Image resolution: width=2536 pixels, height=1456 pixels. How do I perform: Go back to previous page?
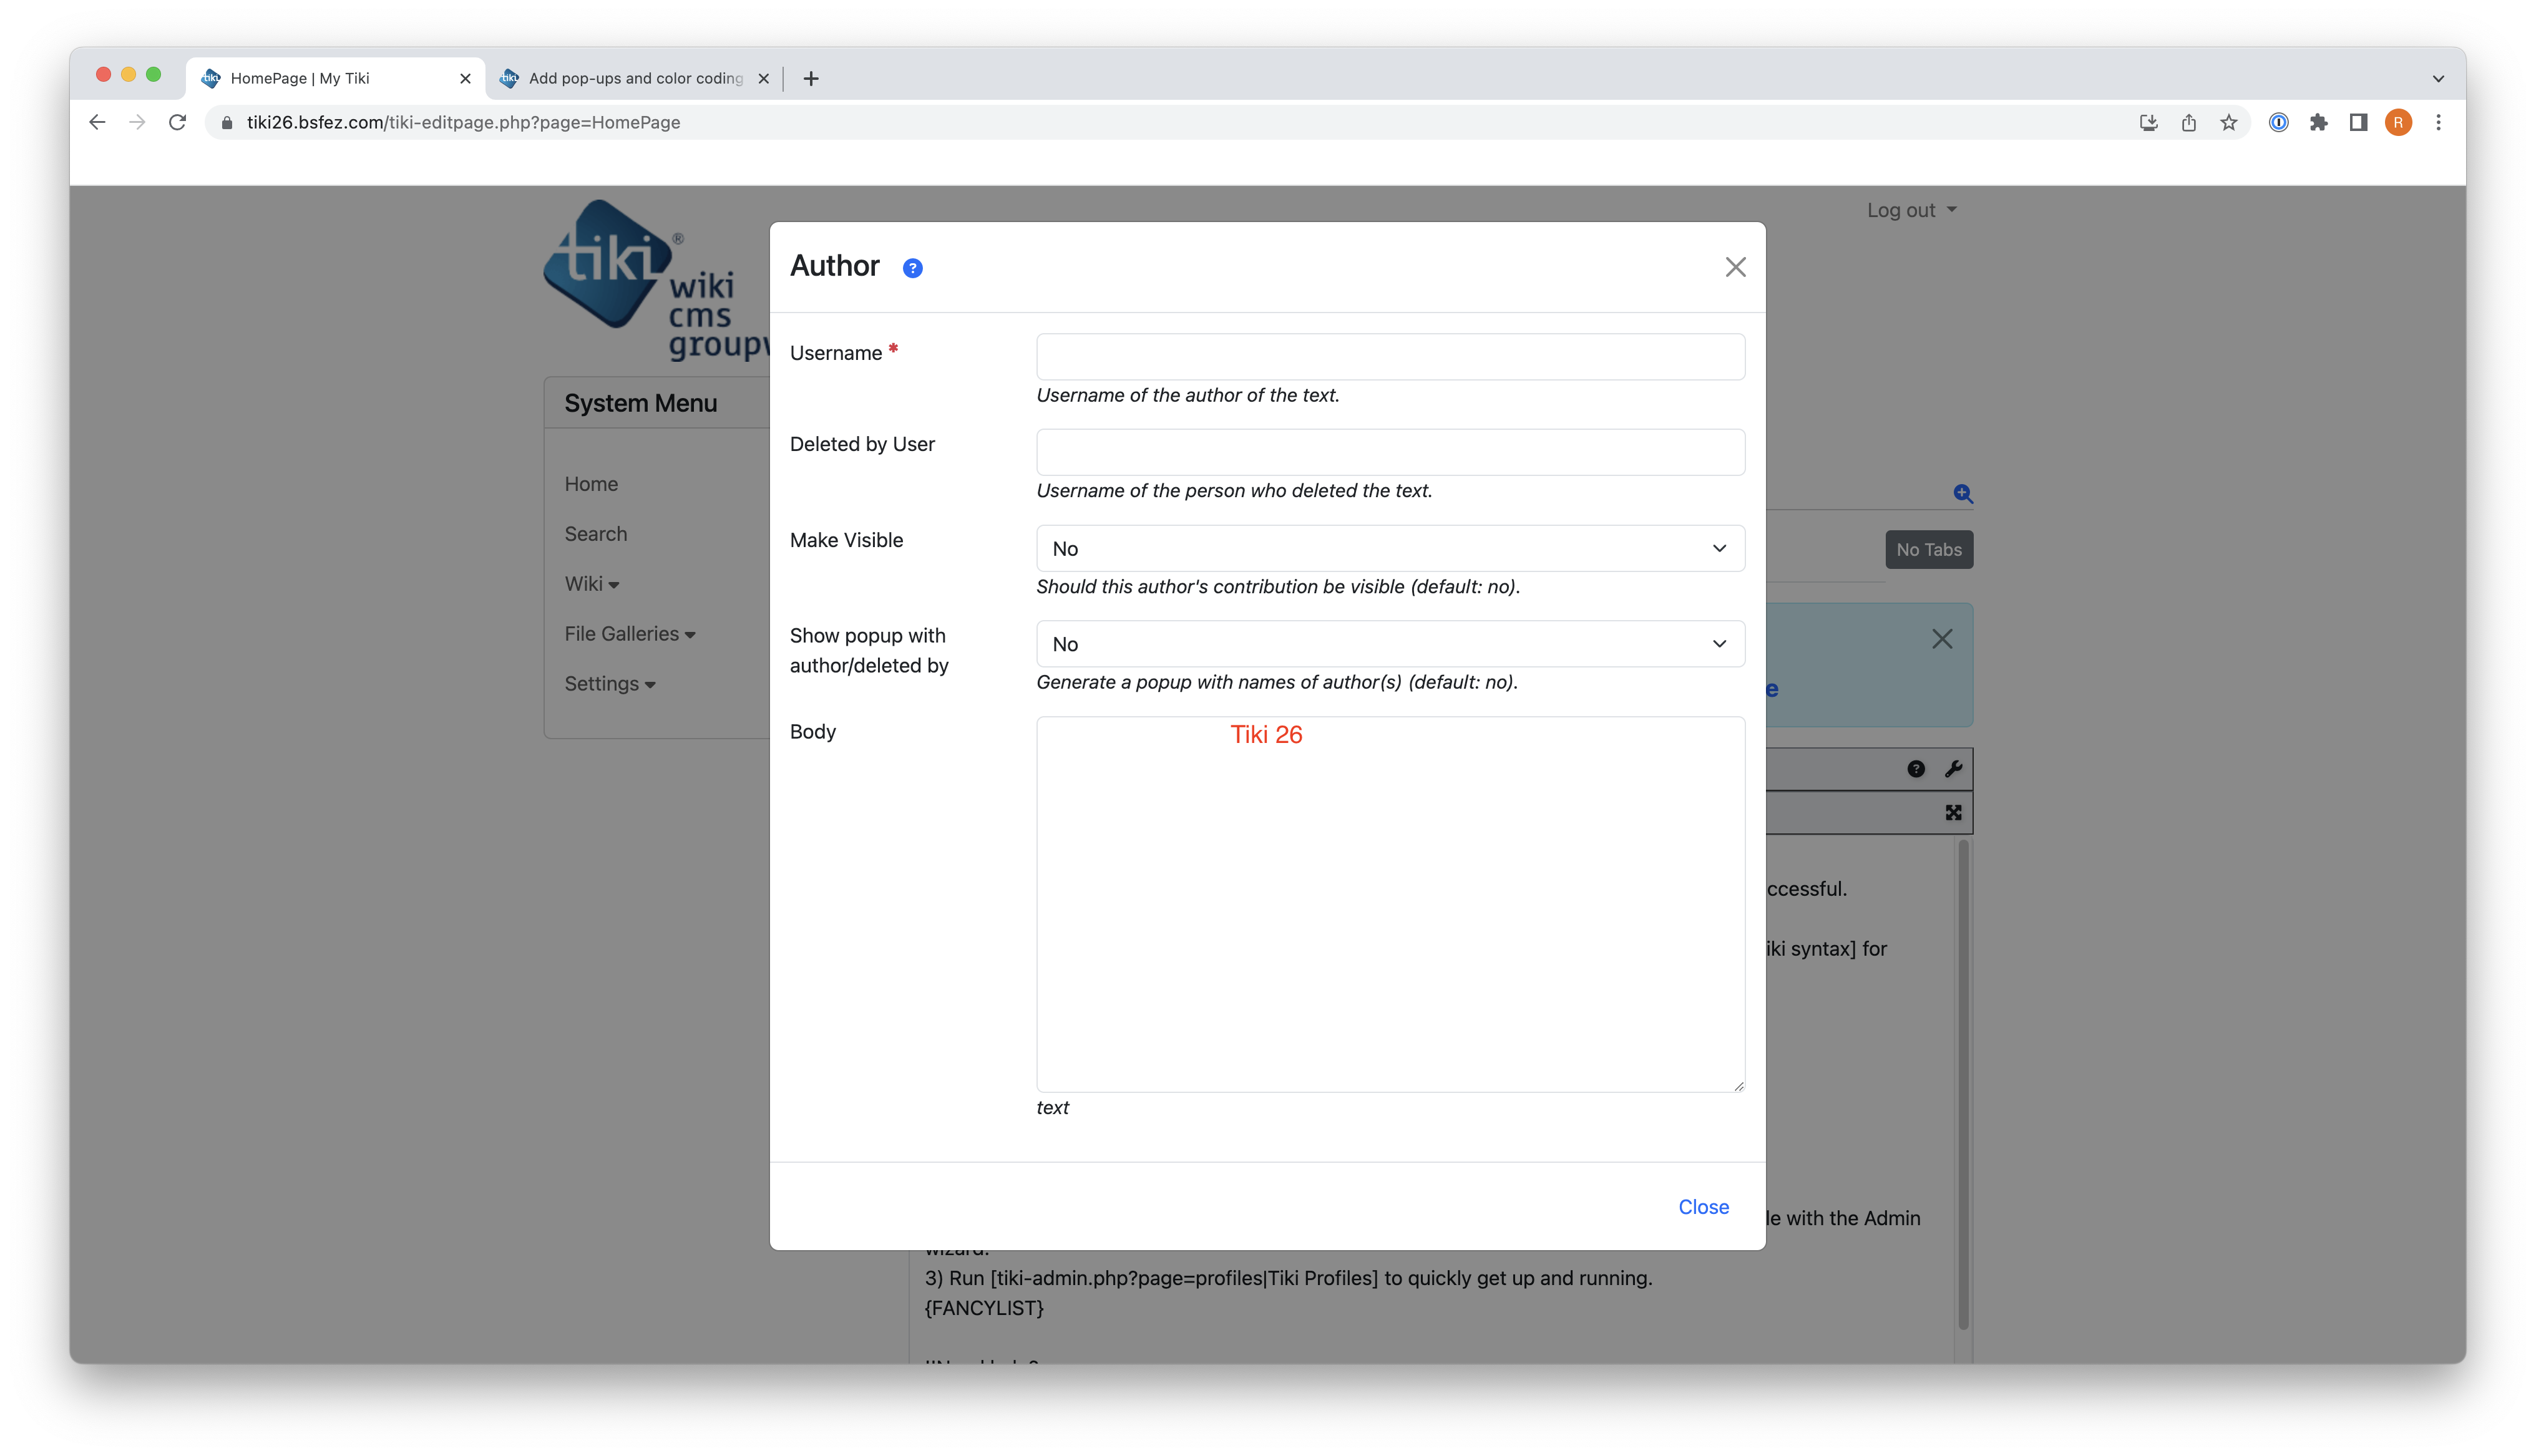click(x=97, y=122)
